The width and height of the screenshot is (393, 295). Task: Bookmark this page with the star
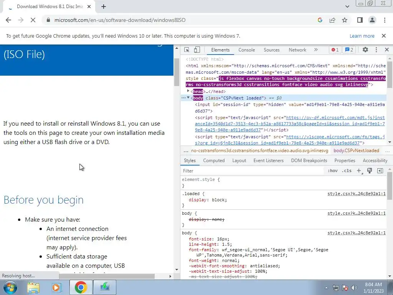(345, 20)
